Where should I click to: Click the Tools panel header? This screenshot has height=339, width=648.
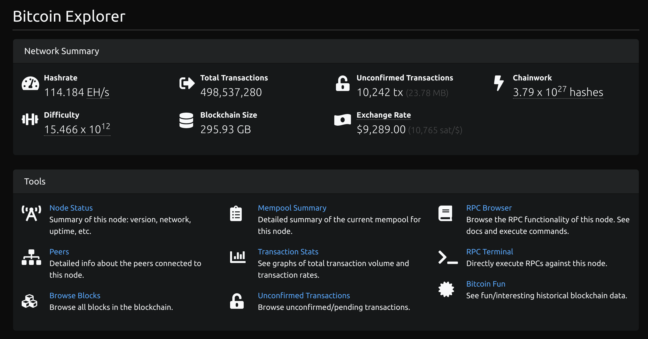(326, 181)
